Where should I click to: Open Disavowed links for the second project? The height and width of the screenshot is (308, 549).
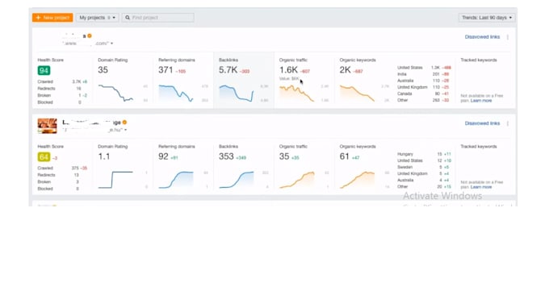click(482, 123)
